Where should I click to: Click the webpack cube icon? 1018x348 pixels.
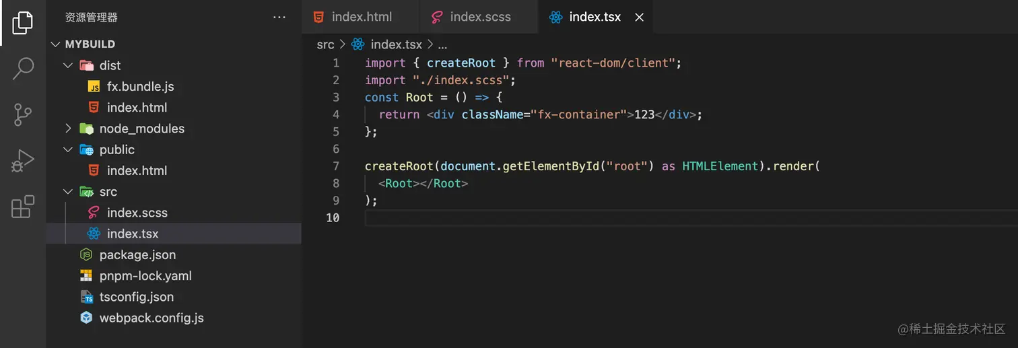tap(86, 318)
